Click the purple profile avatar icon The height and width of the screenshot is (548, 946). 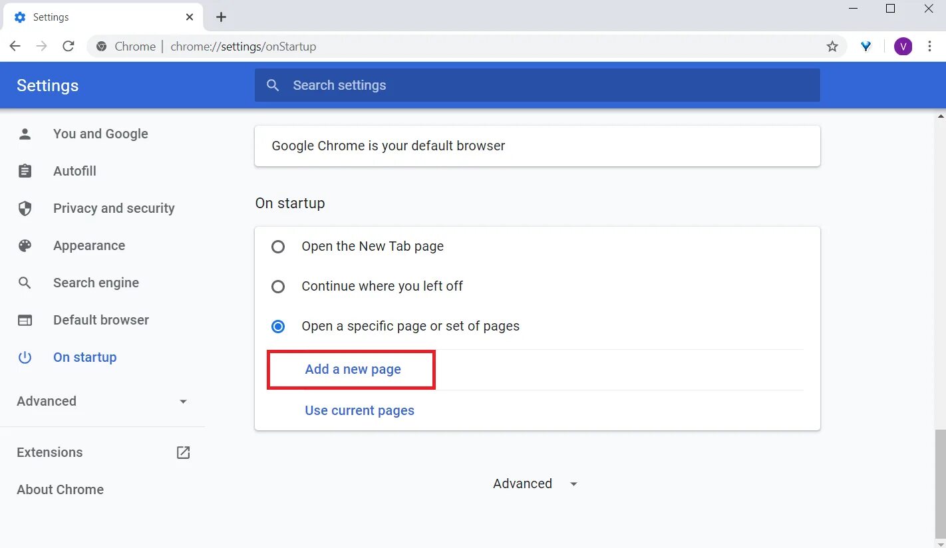pyautogui.click(x=903, y=47)
